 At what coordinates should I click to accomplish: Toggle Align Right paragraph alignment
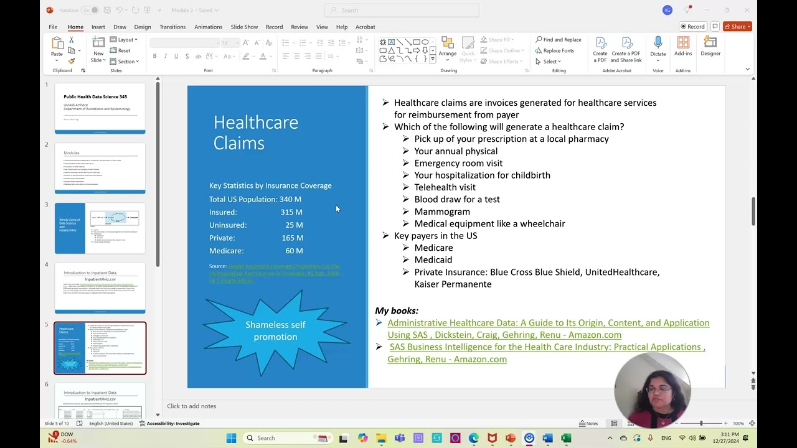308,56
